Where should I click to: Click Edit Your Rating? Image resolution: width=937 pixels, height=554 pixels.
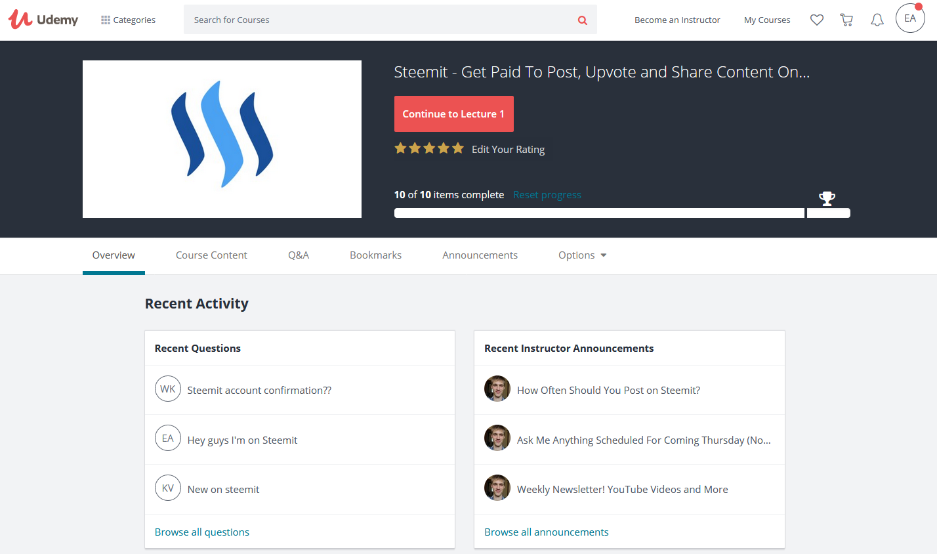[508, 150]
